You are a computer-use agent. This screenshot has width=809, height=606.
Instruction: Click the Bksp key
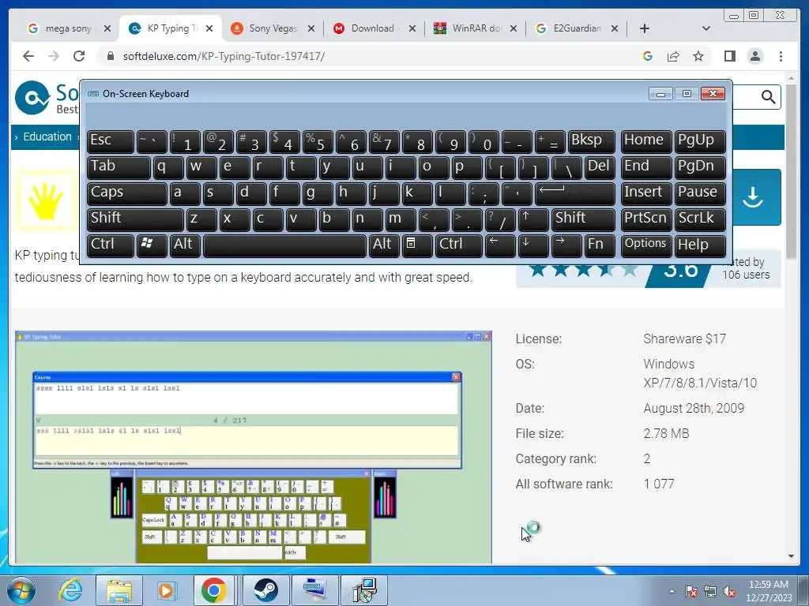pos(591,141)
